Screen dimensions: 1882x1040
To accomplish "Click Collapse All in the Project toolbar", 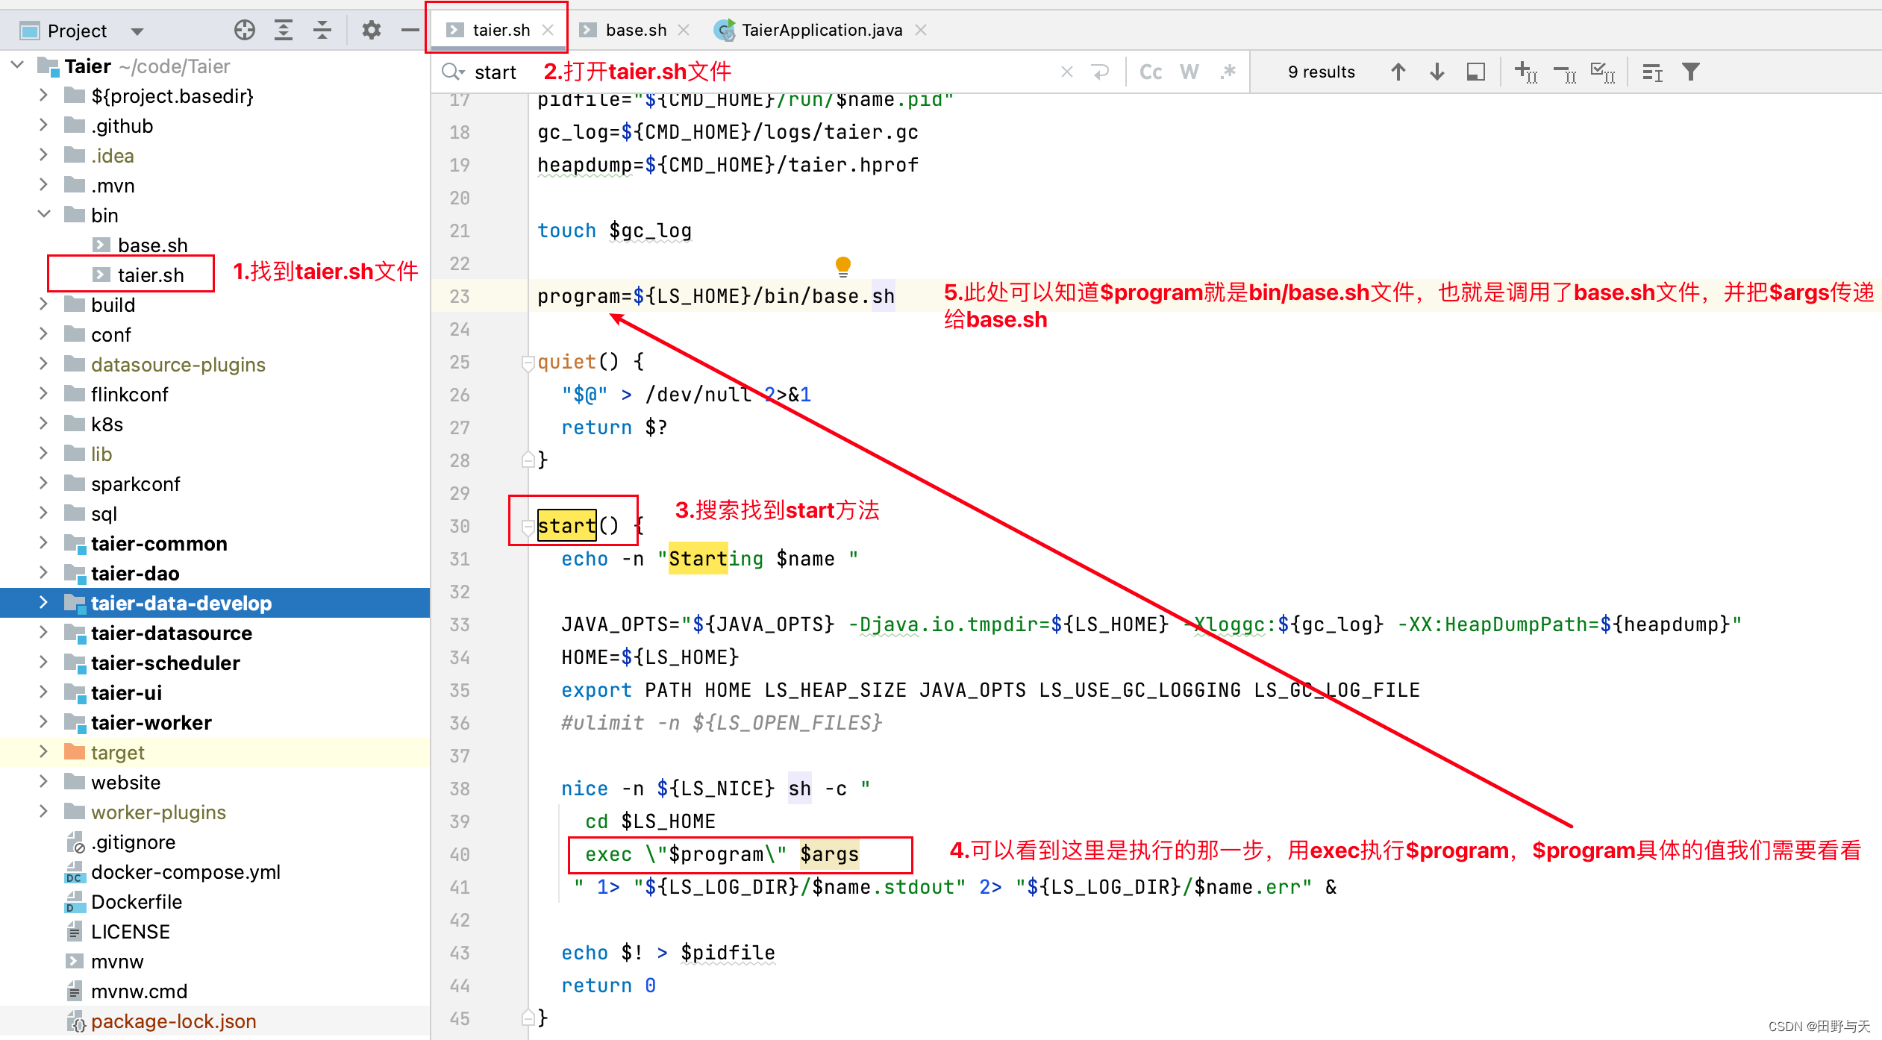I will [x=322, y=30].
